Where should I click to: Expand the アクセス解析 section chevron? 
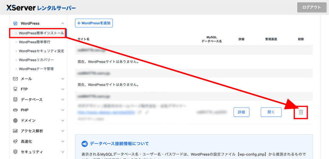pyautogui.click(x=63, y=131)
